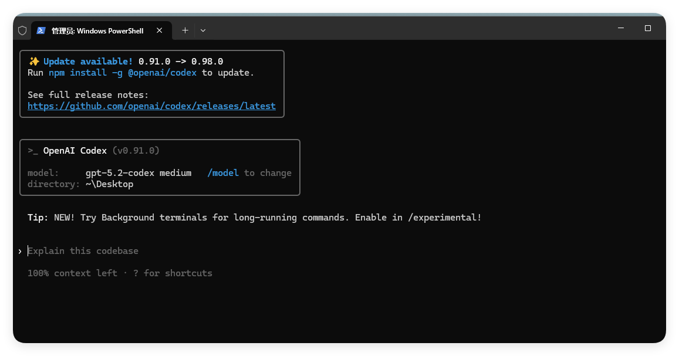Select the Windows PowerShell tab title
This screenshot has width=679, height=356.
(x=97, y=30)
